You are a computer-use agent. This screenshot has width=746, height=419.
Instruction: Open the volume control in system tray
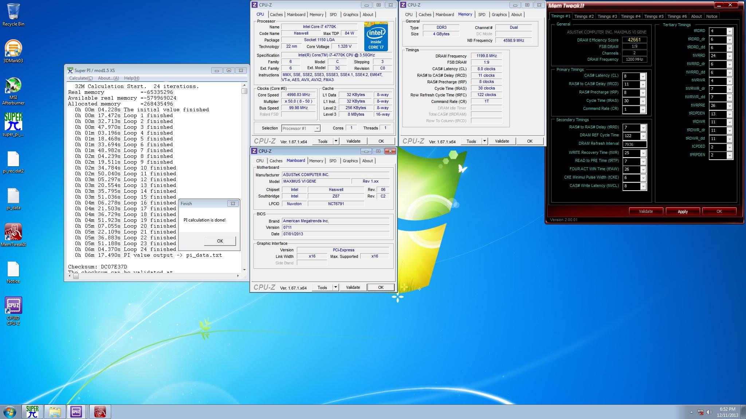709,412
